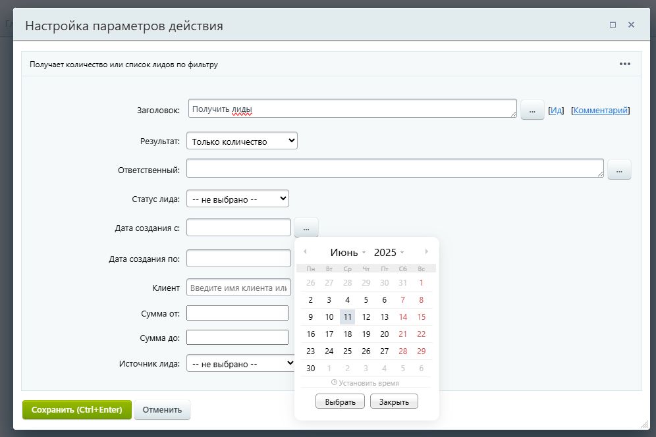Click the ellipsis button next to Заголовок field
656x437 pixels.
[532, 110]
